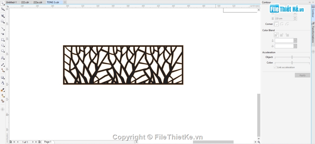
Task: Select the Transparency tool
Action: pos(3,83)
